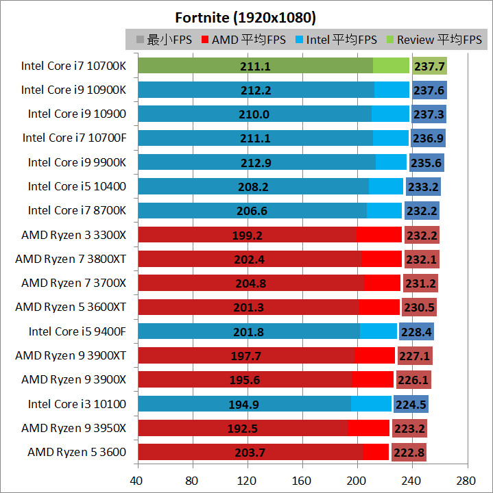
Task: Click the 233.2 average value for i5 10400
Action: click(424, 187)
